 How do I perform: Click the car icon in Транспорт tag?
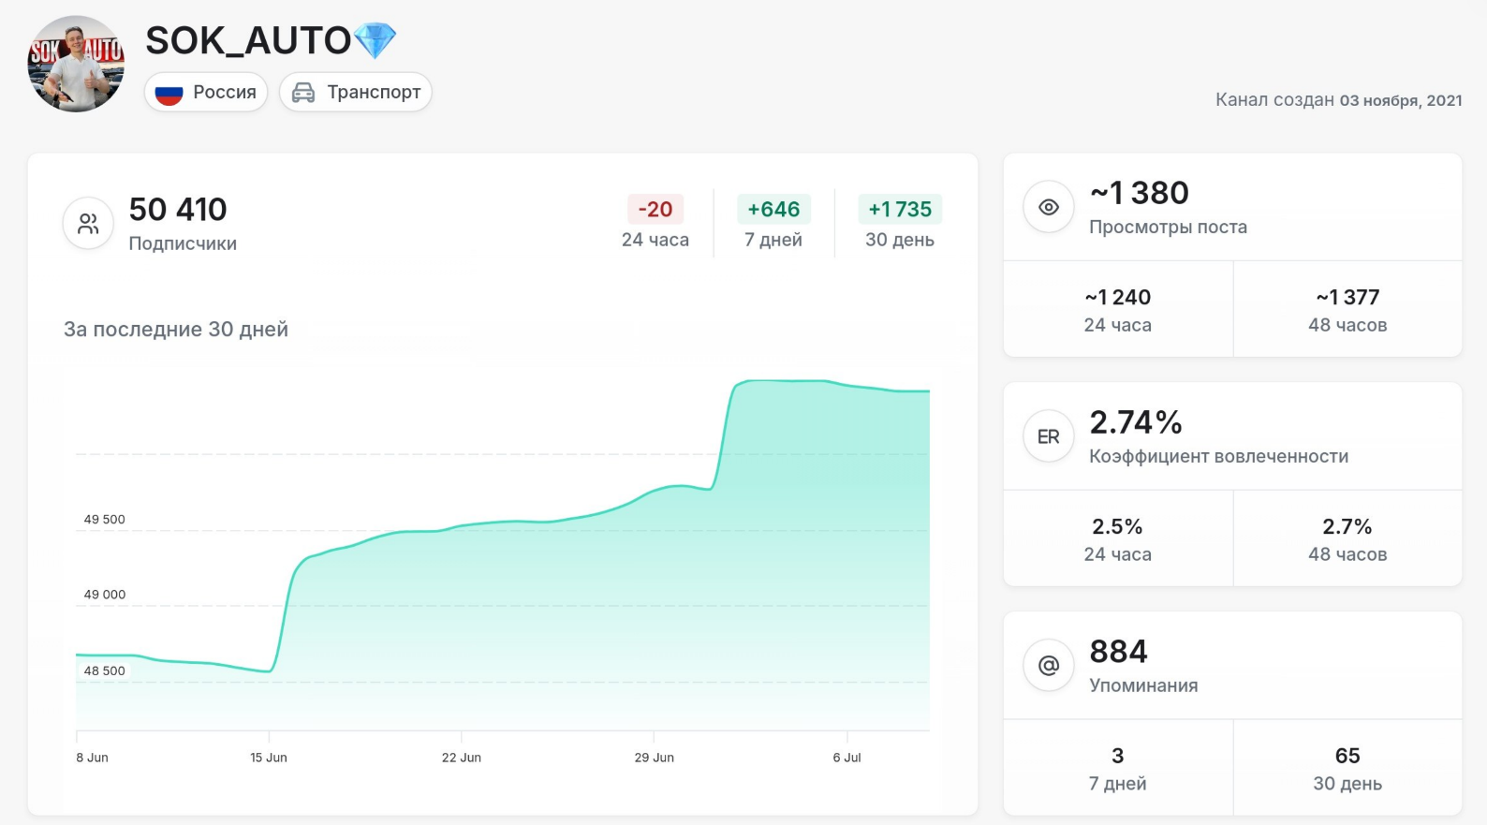point(303,93)
